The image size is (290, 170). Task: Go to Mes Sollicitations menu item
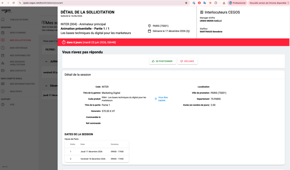[20, 40]
